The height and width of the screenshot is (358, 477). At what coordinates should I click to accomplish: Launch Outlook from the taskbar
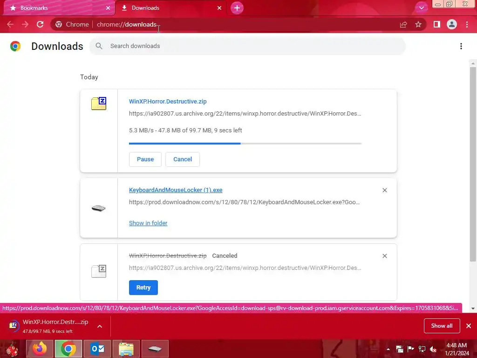point(97,349)
